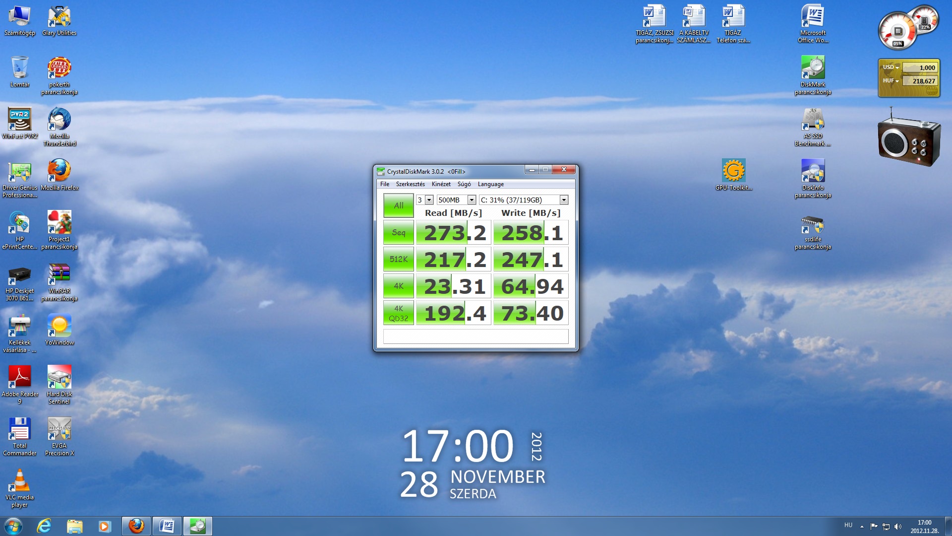
Task: Start the Seq benchmark test
Action: (398, 233)
